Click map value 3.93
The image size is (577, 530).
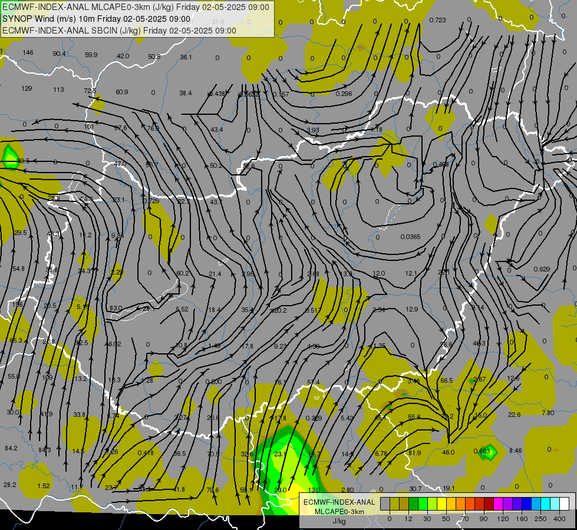point(313,130)
